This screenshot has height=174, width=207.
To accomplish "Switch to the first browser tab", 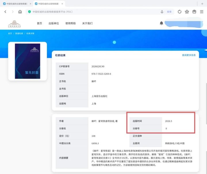I will (x=17, y=4).
